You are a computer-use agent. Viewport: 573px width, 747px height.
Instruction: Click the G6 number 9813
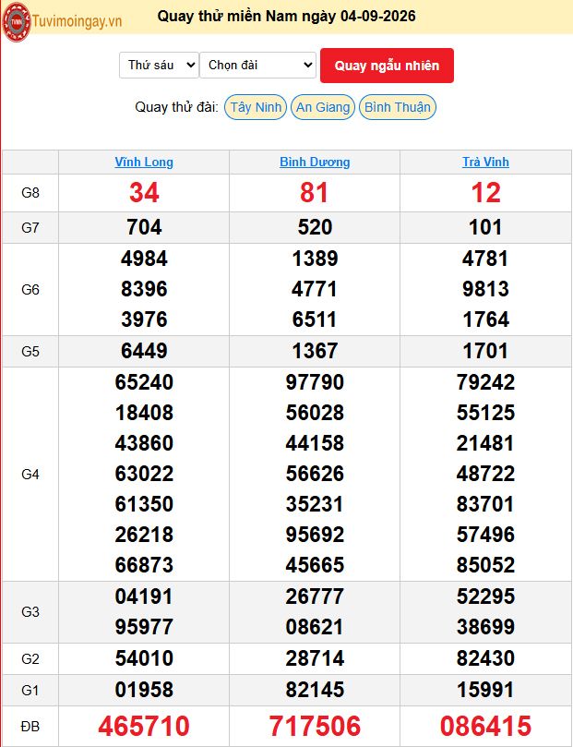(x=485, y=289)
